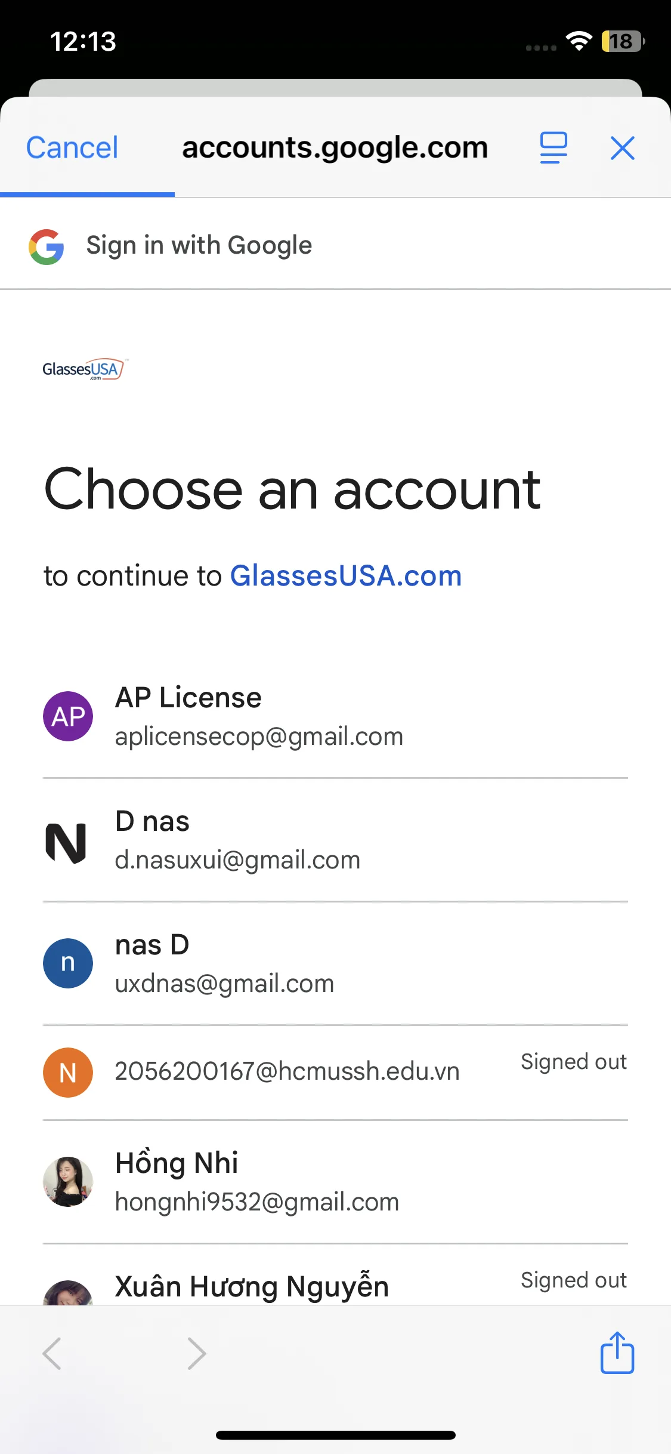Go back with the left arrow

tap(52, 1353)
